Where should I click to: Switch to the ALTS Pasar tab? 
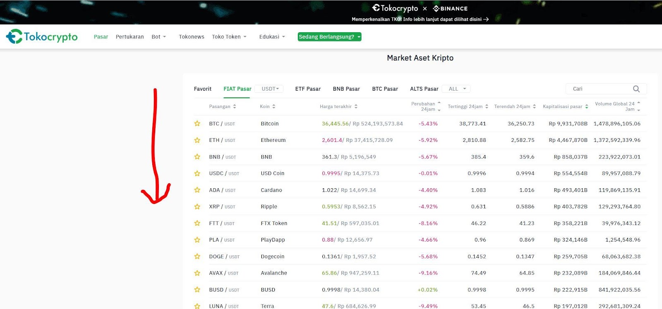pyautogui.click(x=424, y=89)
